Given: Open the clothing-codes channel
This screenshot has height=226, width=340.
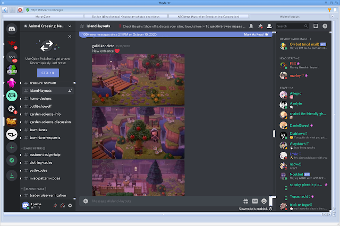Looking at the screenshot, I should tap(48, 162).
